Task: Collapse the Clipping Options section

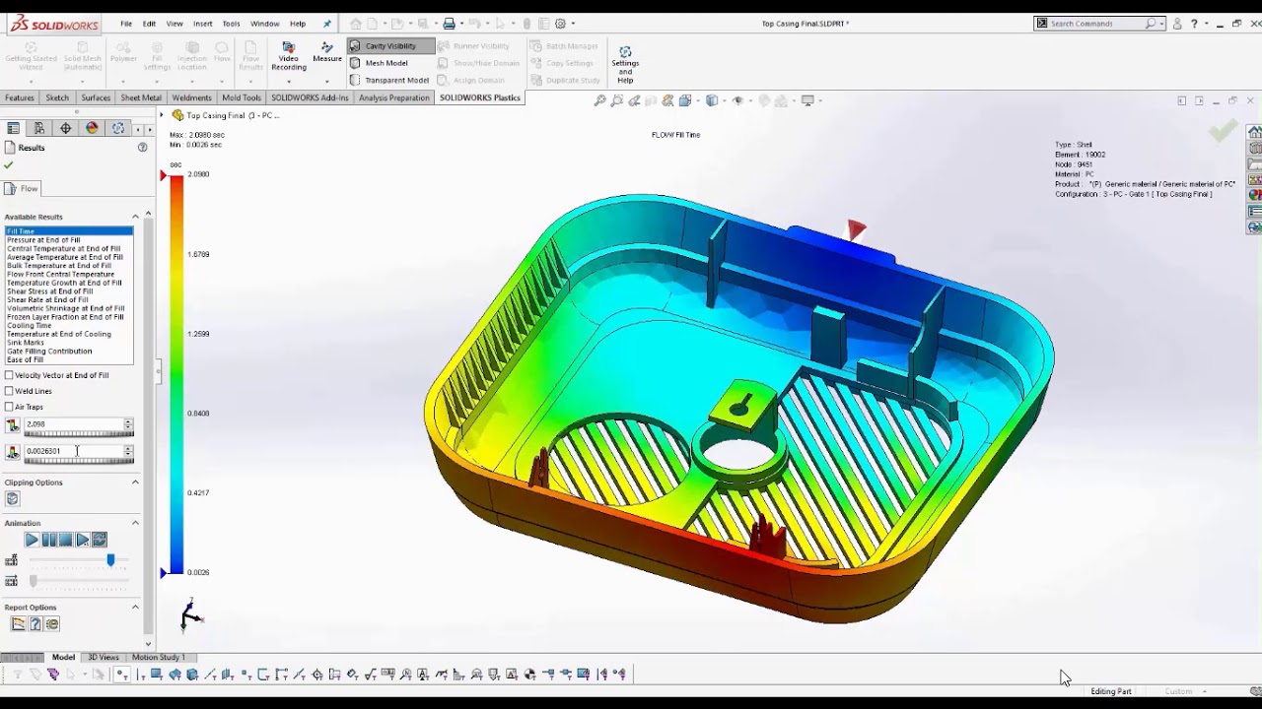Action: [135, 483]
